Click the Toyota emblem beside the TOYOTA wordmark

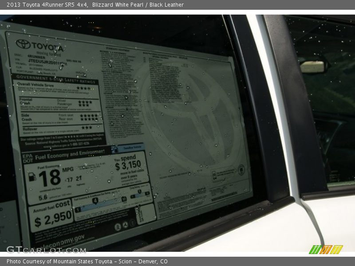23,44
